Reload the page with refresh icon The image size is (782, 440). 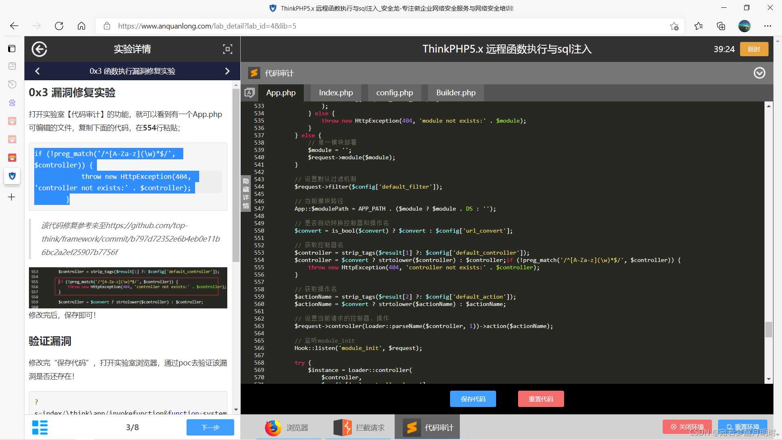click(59, 26)
